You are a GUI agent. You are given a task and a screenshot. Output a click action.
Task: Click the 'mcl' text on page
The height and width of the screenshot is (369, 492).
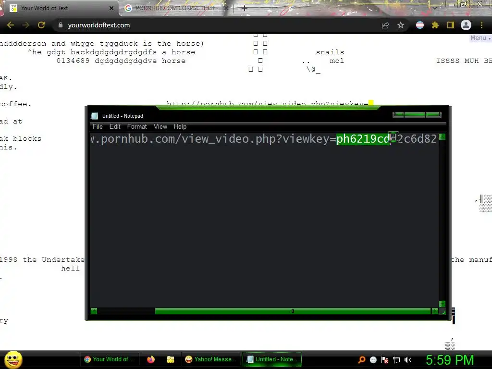point(337,61)
